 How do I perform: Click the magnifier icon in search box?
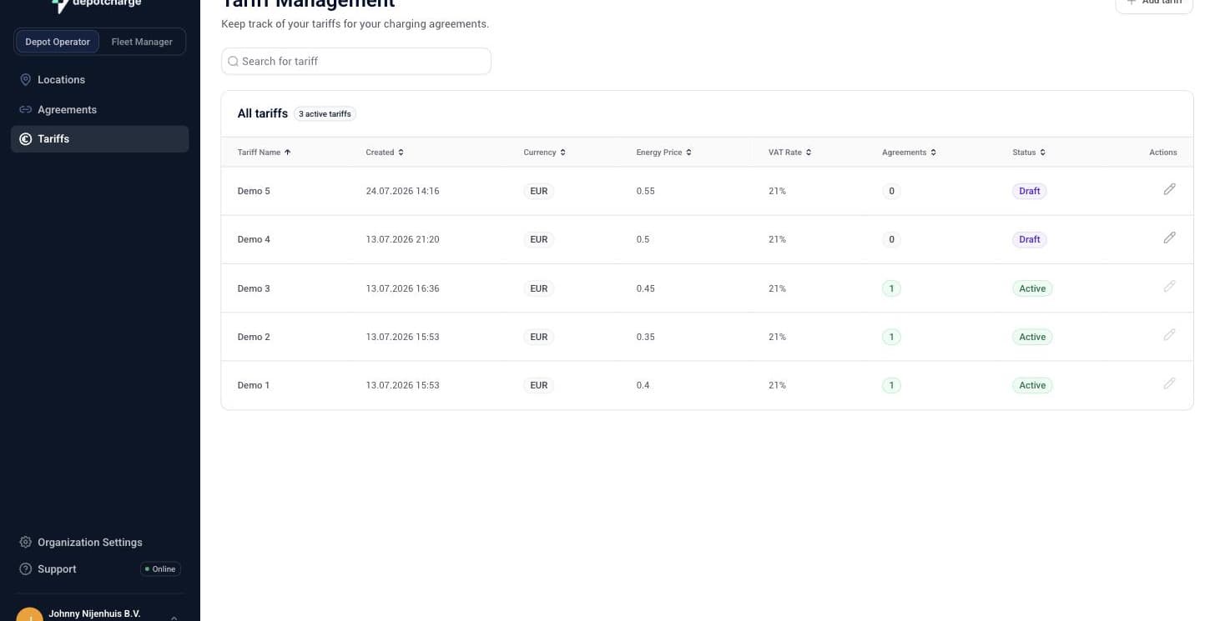pyautogui.click(x=233, y=61)
